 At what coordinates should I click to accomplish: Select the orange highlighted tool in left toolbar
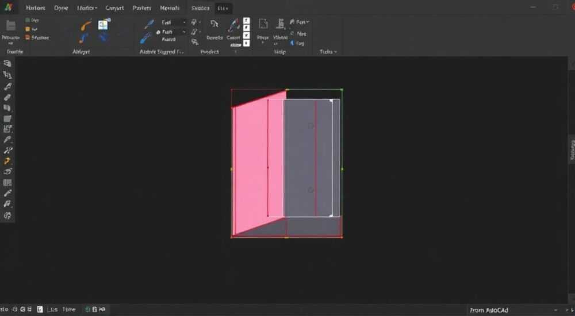pyautogui.click(x=7, y=161)
